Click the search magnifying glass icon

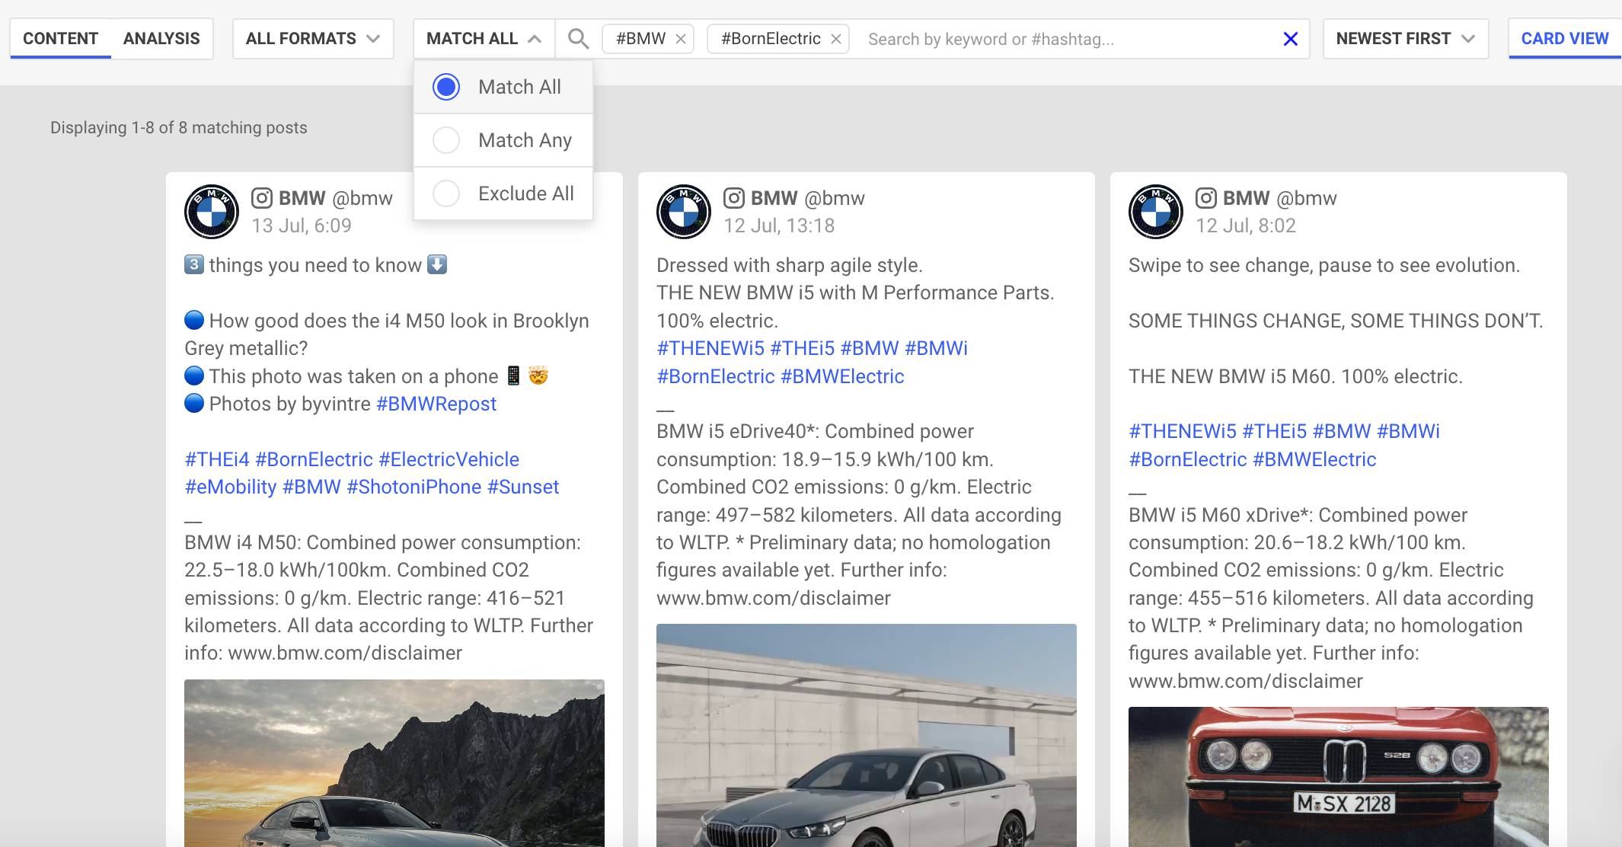(x=578, y=39)
